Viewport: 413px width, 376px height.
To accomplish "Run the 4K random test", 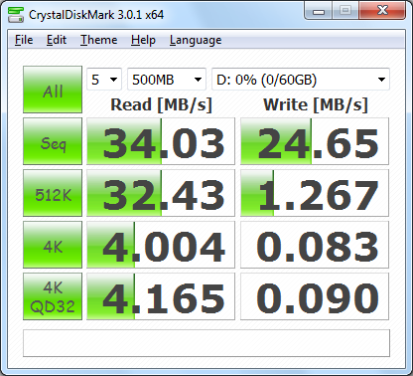I will tap(53, 245).
